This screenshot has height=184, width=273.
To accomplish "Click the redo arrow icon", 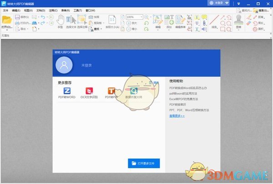I will [x=43, y=23].
